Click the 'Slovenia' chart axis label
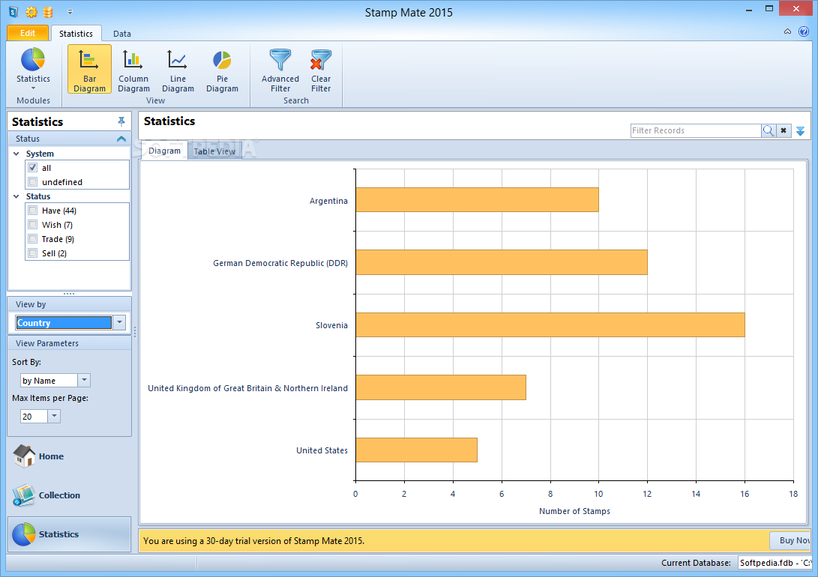This screenshot has width=818, height=577. click(331, 325)
